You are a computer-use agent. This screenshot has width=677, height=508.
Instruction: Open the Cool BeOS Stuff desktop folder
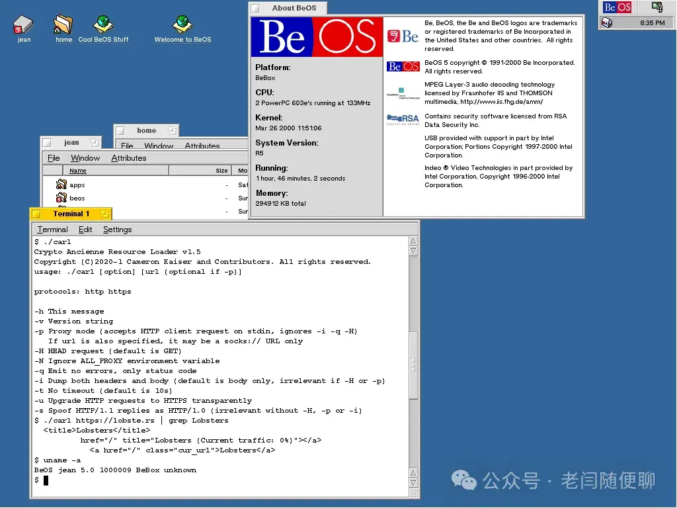(102, 22)
